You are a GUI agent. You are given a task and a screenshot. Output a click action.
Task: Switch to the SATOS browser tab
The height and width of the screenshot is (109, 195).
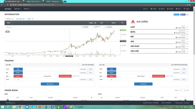[x=53, y=2]
